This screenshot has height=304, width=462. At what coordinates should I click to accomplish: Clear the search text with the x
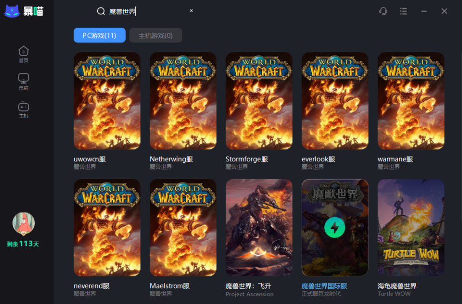pos(192,11)
